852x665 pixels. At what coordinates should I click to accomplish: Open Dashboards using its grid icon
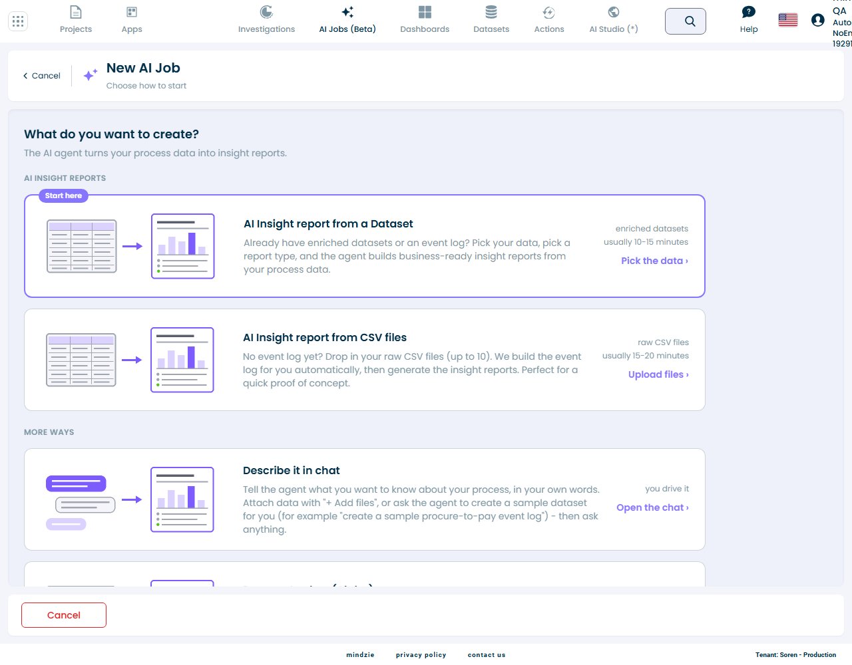pyautogui.click(x=425, y=12)
